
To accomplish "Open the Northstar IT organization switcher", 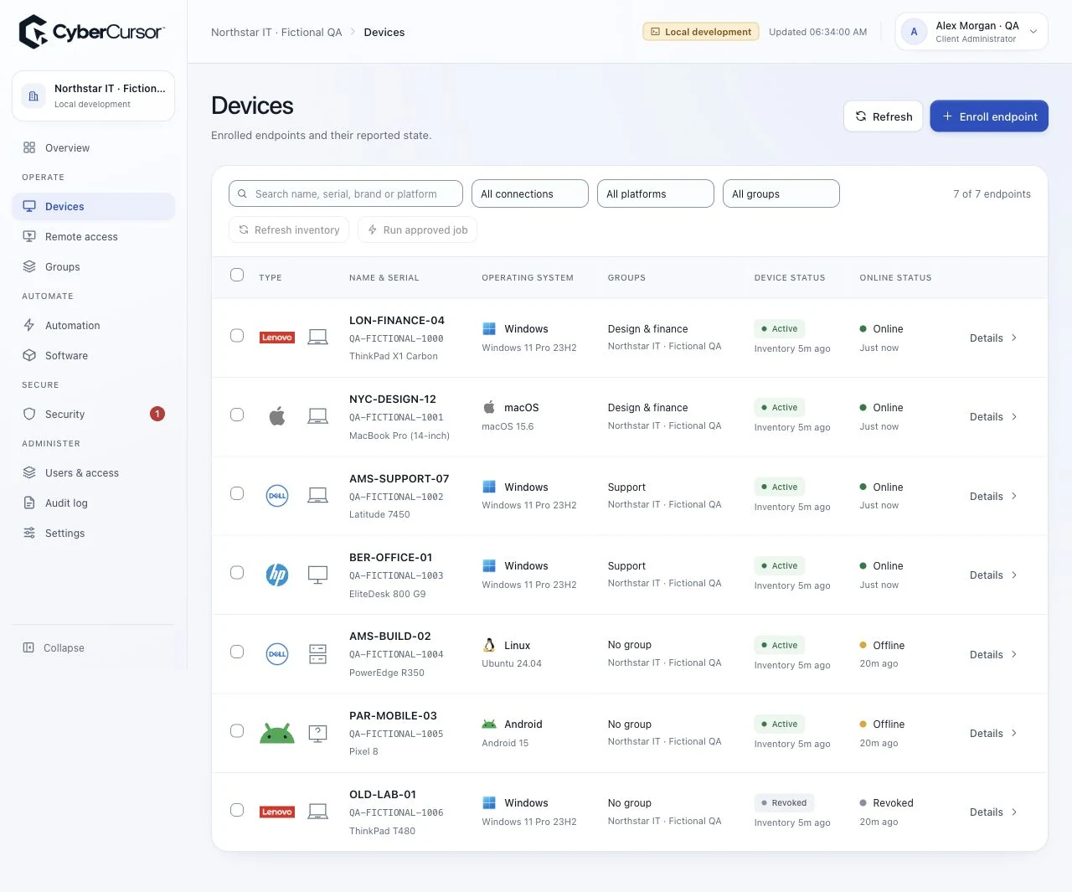I will 93,95.
